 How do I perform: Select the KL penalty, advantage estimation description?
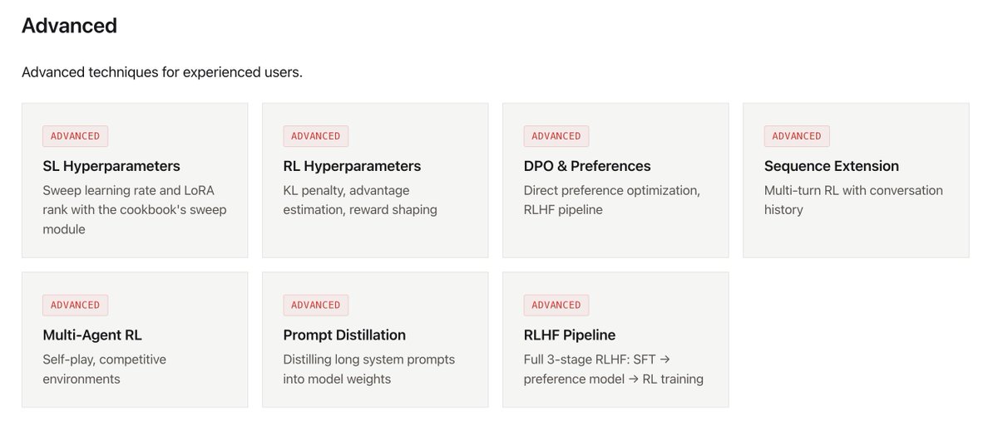click(360, 200)
